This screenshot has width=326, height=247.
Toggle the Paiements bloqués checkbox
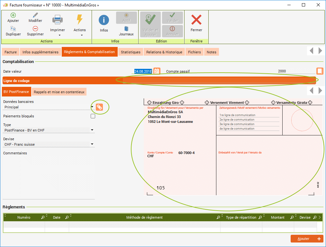tap(93, 116)
